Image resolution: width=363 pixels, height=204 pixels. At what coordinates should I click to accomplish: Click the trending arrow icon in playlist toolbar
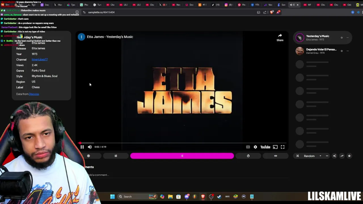pyautogui.click(x=342, y=156)
